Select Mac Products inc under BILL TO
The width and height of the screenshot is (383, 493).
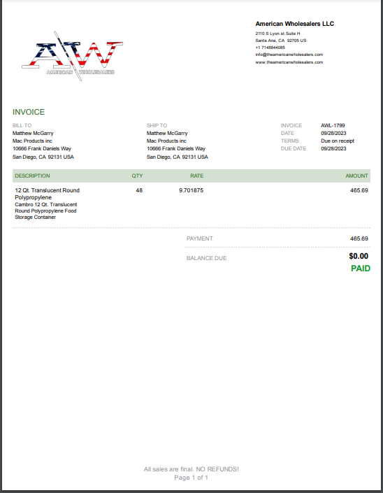[x=32, y=141]
